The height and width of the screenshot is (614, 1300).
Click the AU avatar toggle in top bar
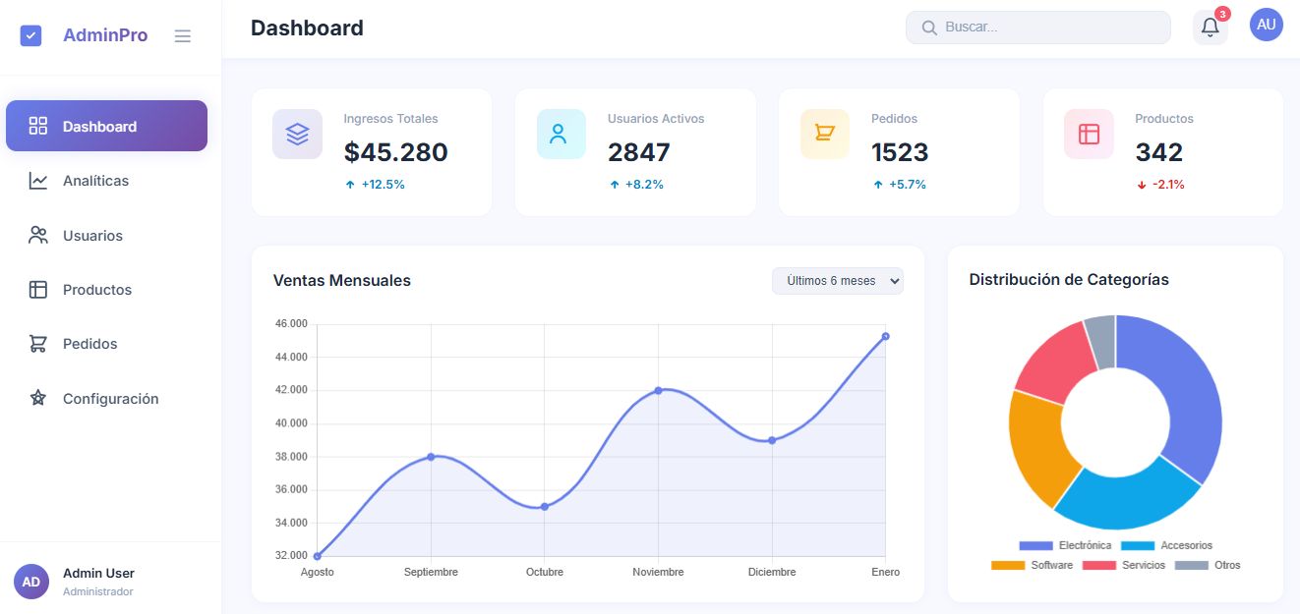[x=1267, y=25]
